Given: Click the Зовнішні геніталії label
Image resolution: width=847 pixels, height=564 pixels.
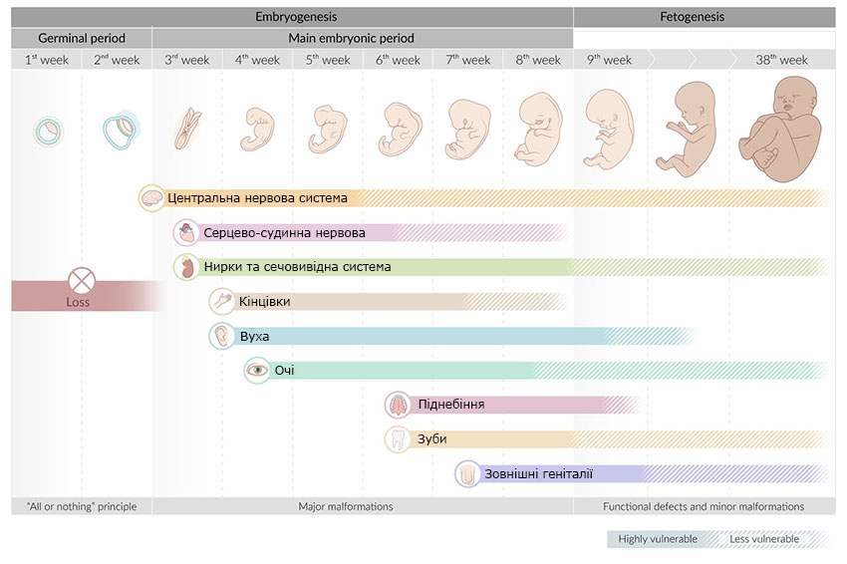Looking at the screenshot, I should [x=538, y=473].
